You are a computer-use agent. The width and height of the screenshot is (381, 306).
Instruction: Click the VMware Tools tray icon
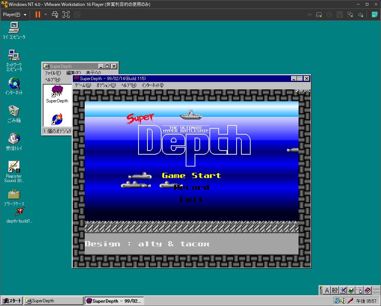(337, 301)
